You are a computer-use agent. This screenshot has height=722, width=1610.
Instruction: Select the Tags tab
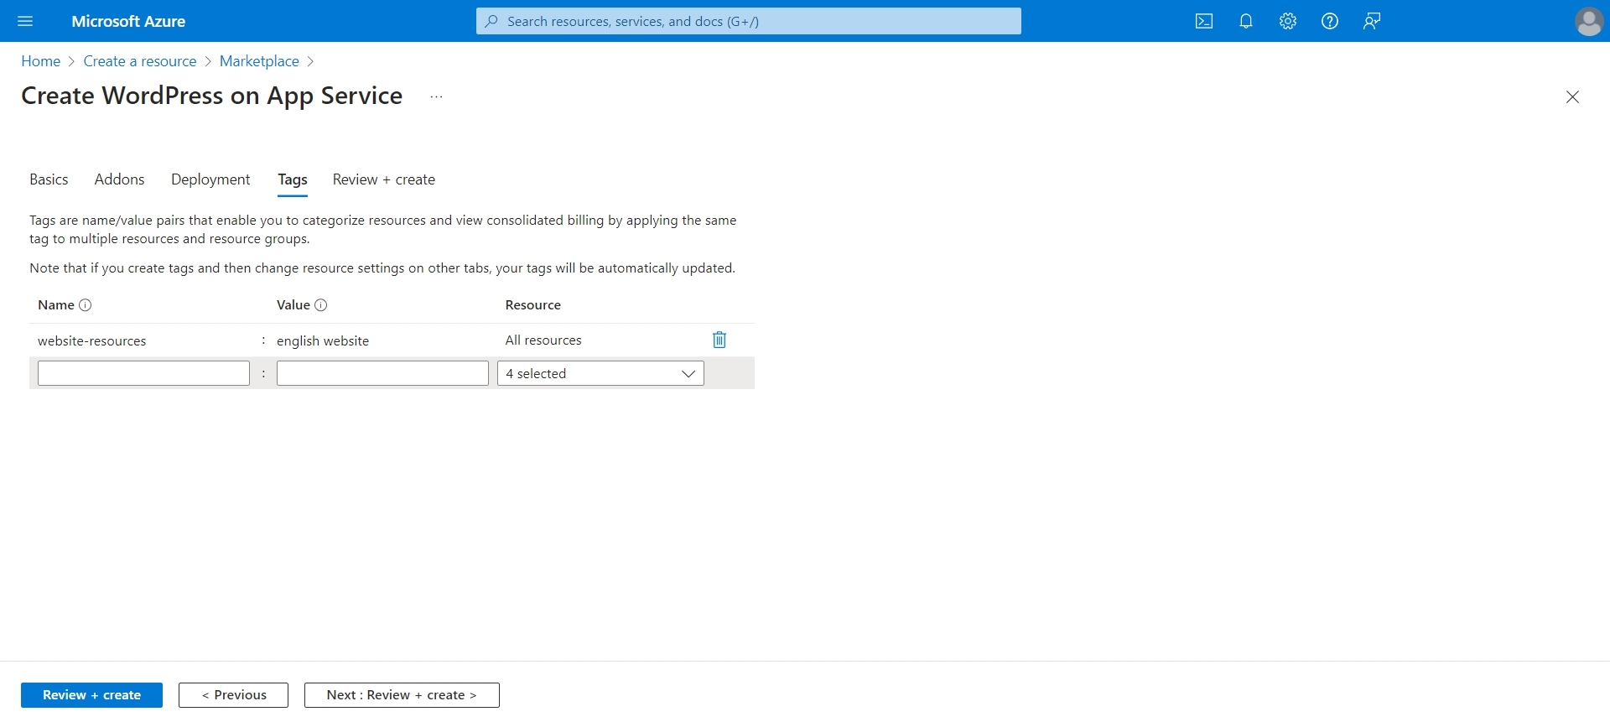tap(293, 179)
